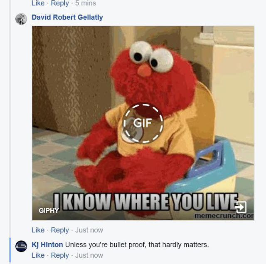Open the '5 mins' timestamp link
266x264 pixels.
click(86, 3)
